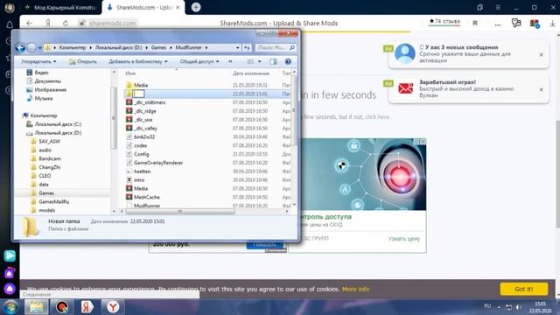Open Упорядочить dropdown menu
560x315 pixels.
pos(38,61)
